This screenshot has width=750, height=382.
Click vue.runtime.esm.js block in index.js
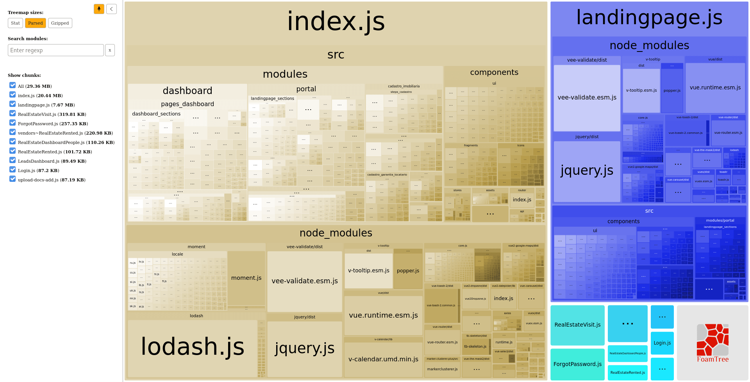click(x=383, y=315)
